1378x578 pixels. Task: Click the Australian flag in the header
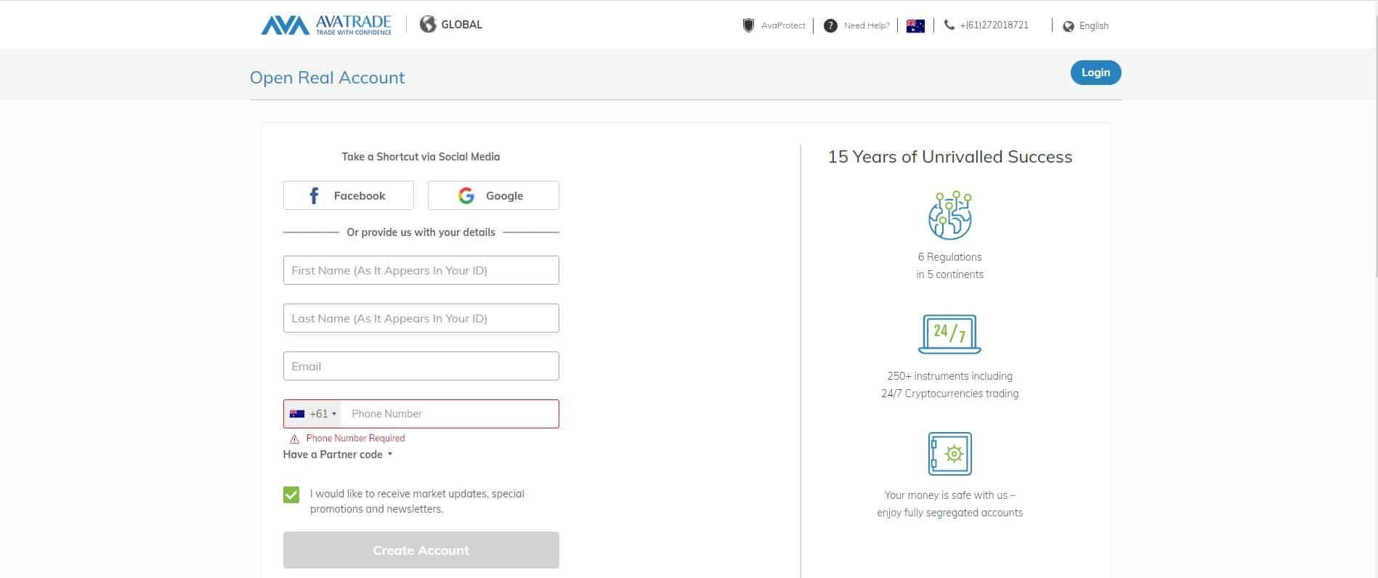pos(915,25)
